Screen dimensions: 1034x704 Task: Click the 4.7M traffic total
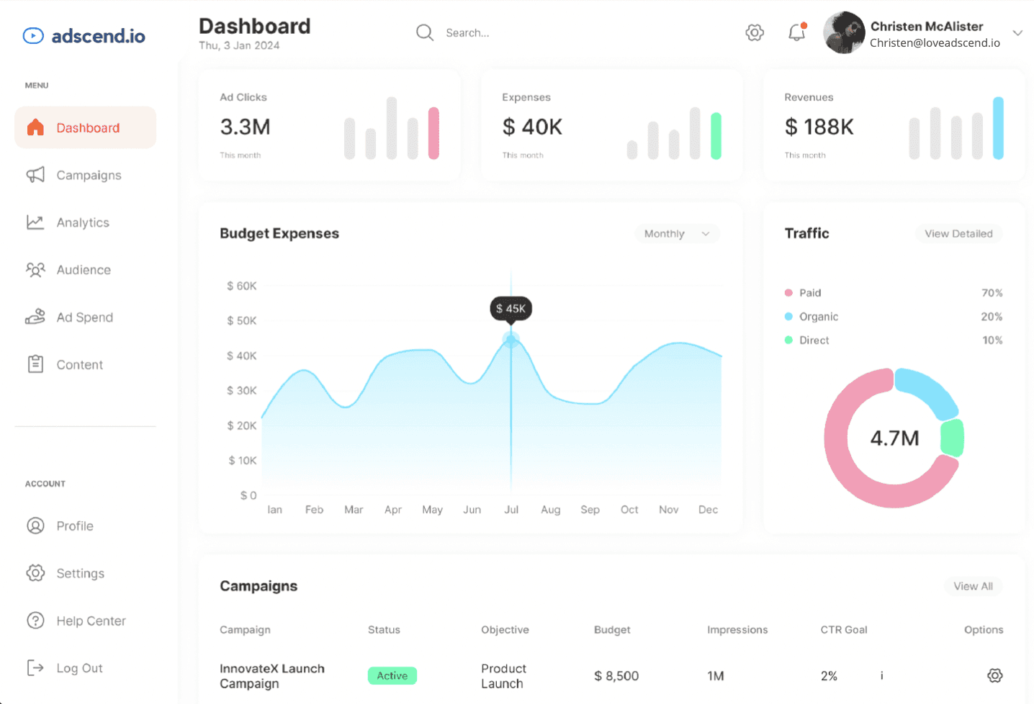click(894, 438)
